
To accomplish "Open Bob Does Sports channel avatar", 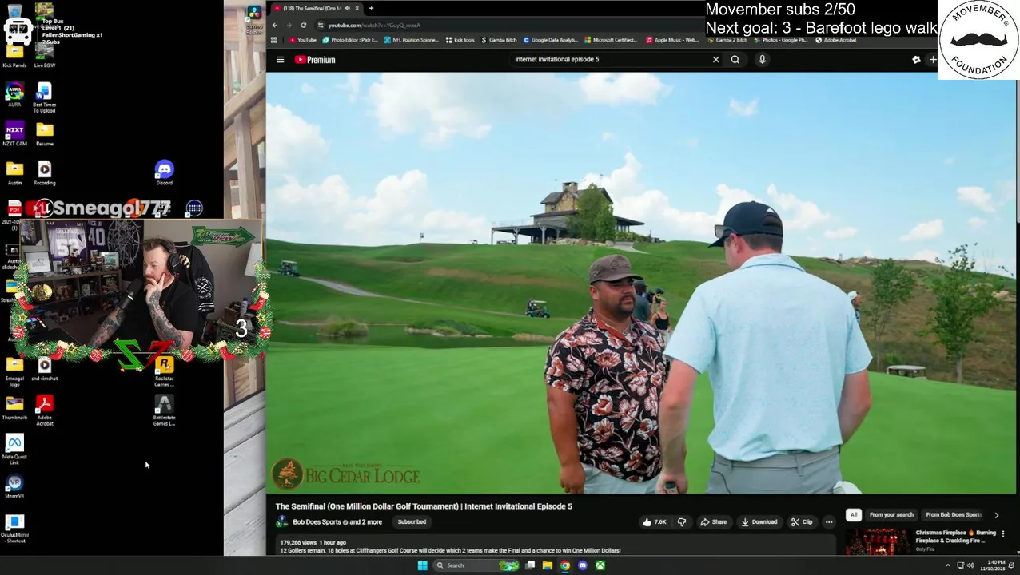I will click(281, 522).
